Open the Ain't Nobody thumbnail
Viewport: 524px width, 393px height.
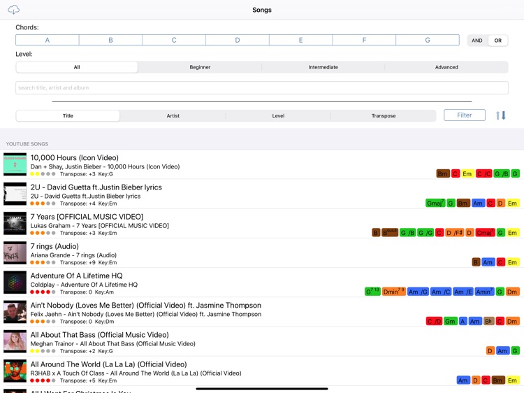[15, 312]
